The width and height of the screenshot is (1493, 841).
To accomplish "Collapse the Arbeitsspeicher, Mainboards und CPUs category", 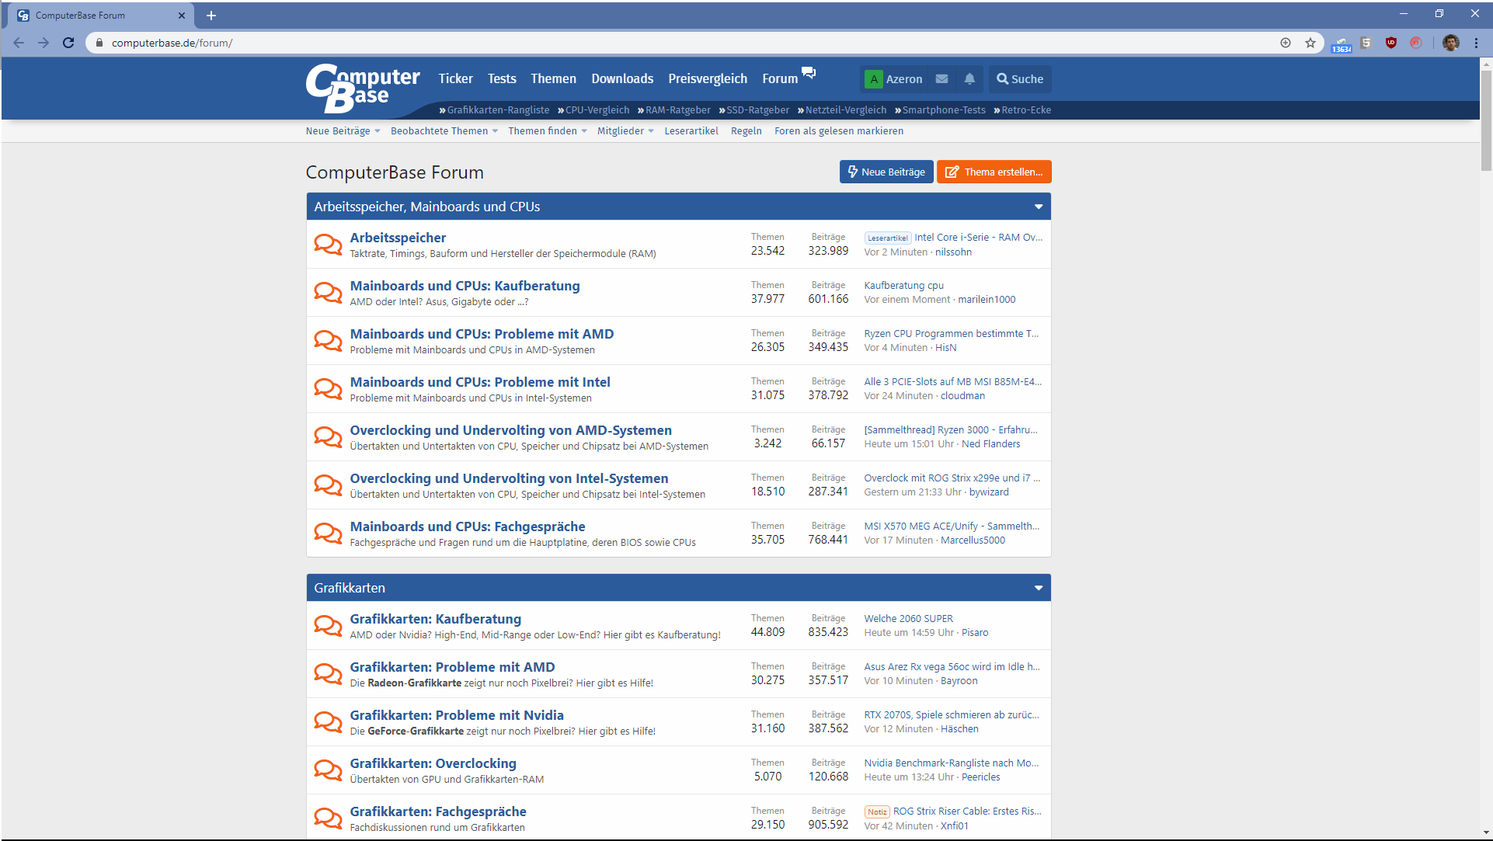I will [x=1039, y=207].
